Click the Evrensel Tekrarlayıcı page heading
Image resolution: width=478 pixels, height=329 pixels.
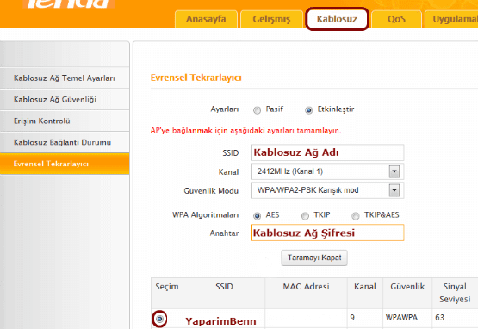click(196, 78)
